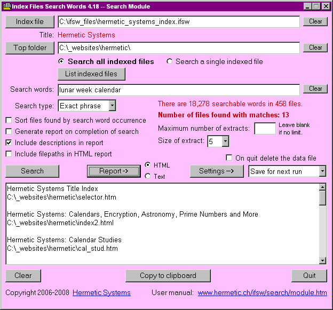Clear the top folder path field
The image size is (333, 310).
click(x=315, y=47)
